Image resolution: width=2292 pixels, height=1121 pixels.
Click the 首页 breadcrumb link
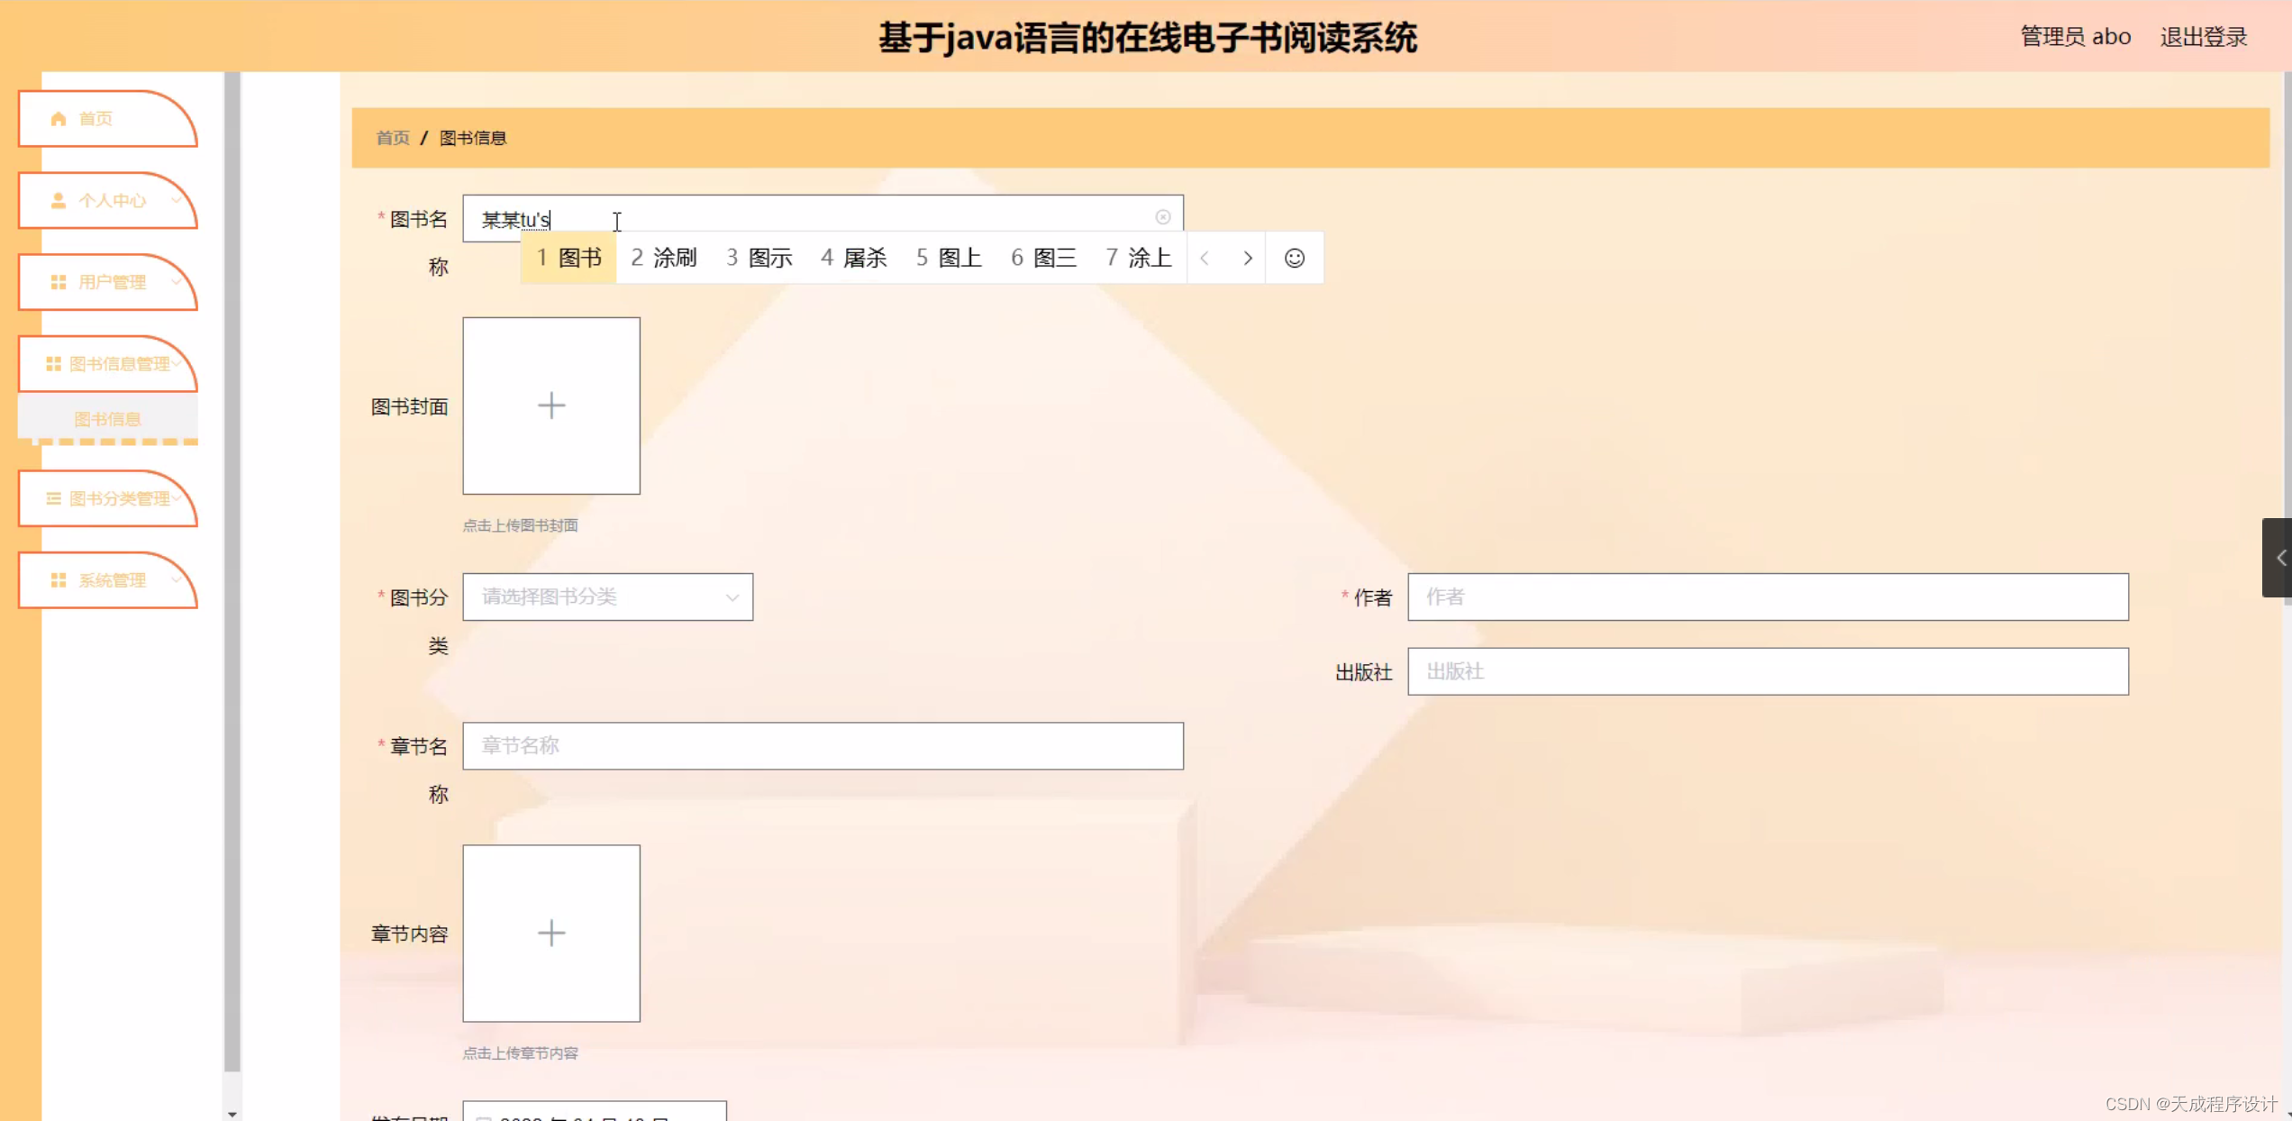[391, 138]
